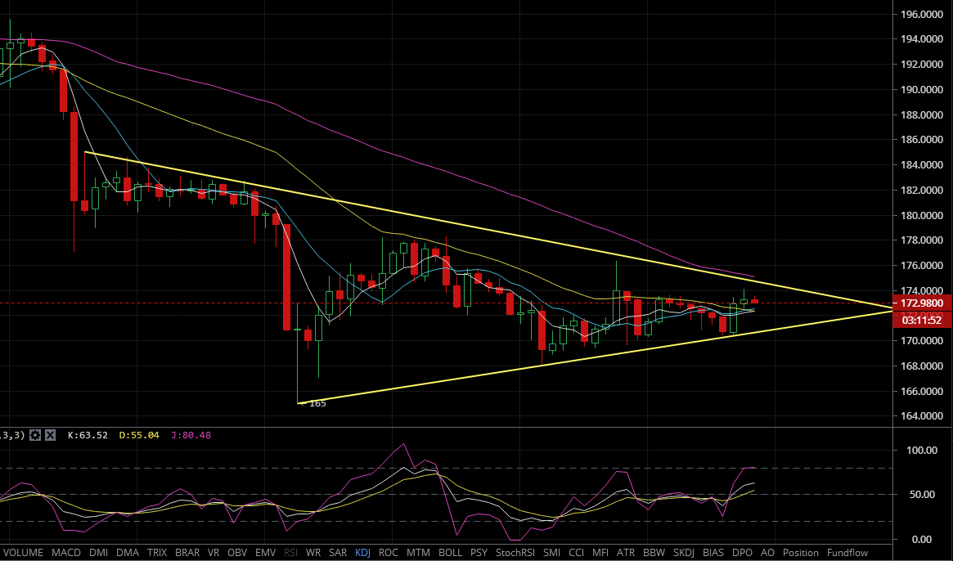Click the J value readout 80.48
This screenshot has width=953, height=561.
point(192,435)
